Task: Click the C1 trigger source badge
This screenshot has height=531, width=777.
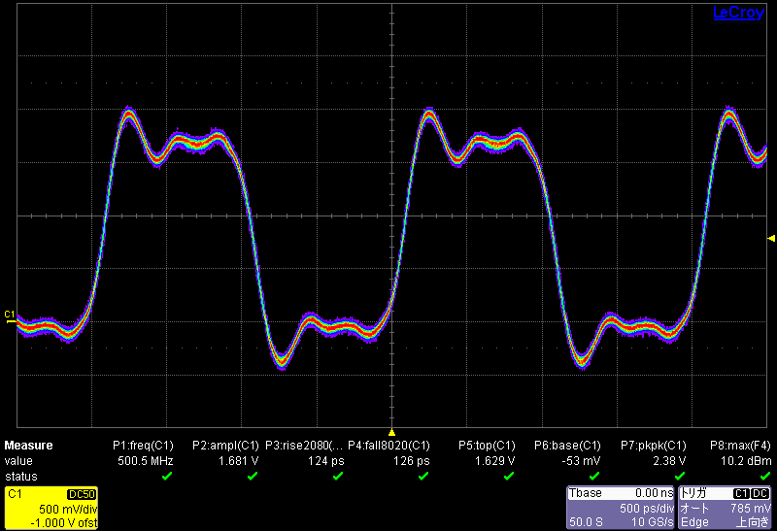Action: [741, 493]
